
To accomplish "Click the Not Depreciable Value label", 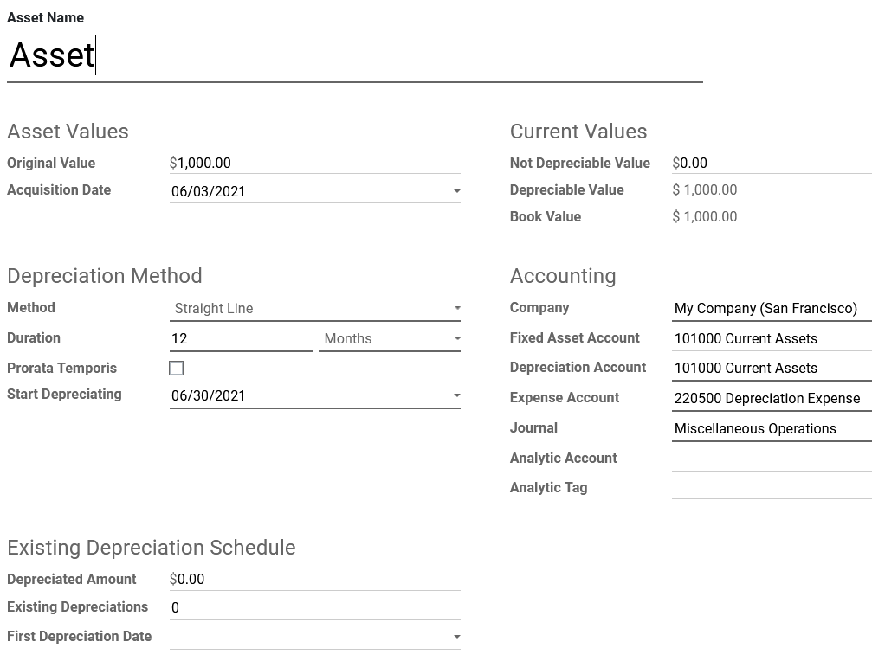I will [x=580, y=163].
